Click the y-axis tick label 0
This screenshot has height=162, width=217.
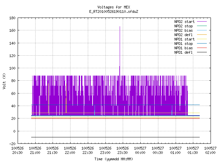[x=14, y=131]
